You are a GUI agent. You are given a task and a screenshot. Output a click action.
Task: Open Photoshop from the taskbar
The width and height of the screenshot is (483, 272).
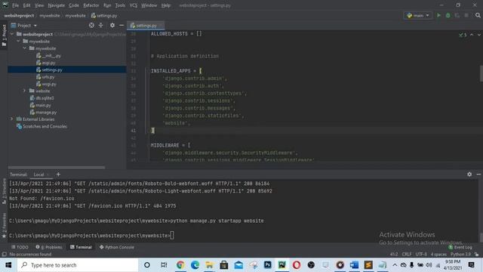click(268, 265)
